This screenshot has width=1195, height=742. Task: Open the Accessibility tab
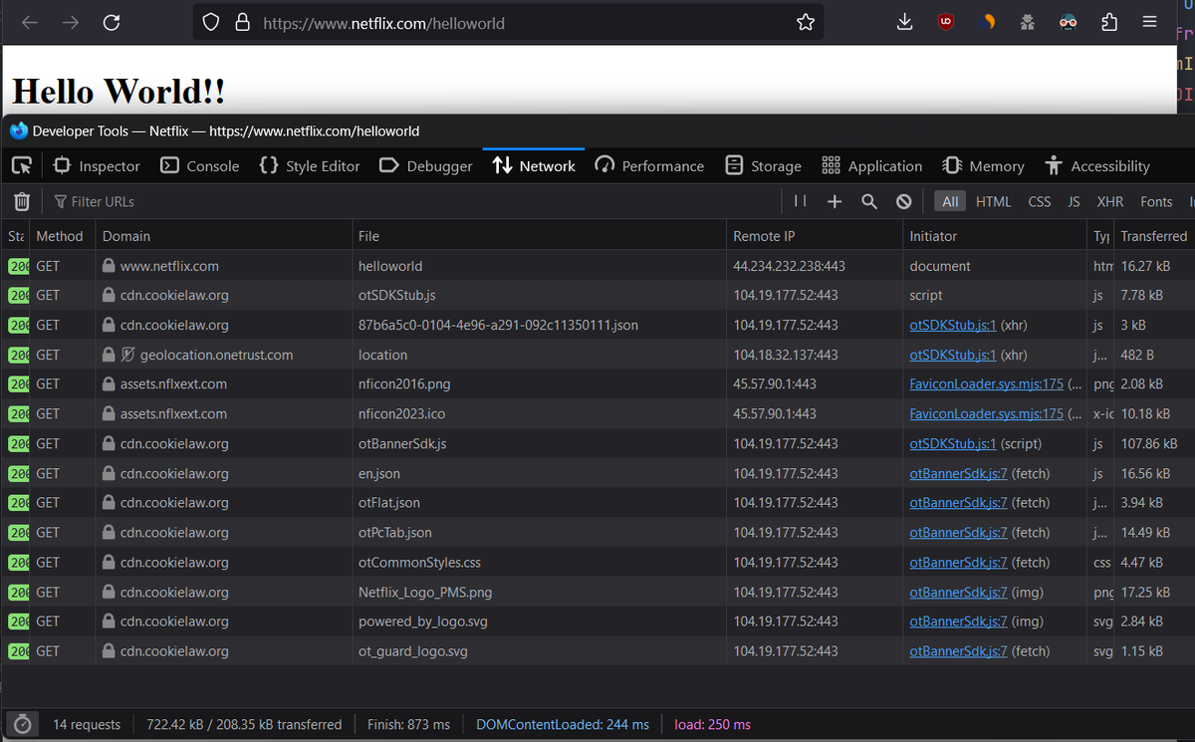(1097, 166)
